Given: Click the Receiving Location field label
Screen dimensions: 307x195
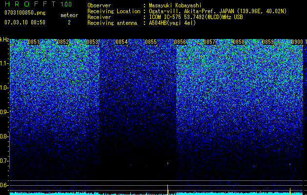Looking at the screenshot, I should click(x=114, y=11).
